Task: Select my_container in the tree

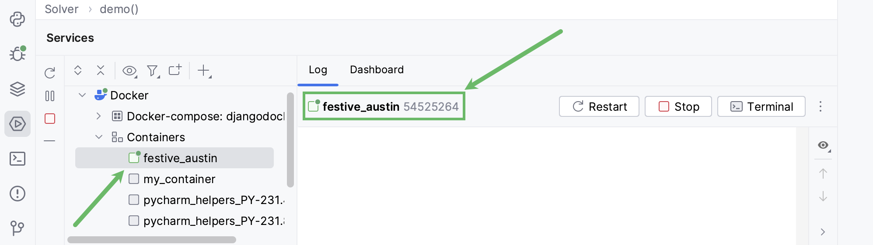Action: tap(179, 179)
